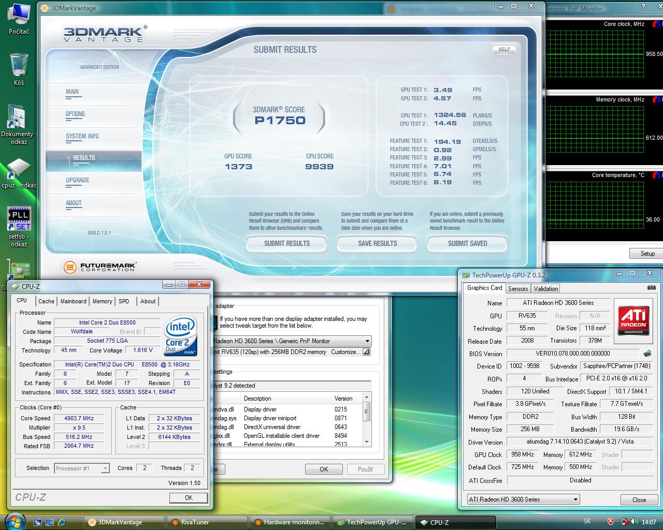This screenshot has height=530, width=663.
Task: Click the Core Speed 4903.7 MHz field
Action: pos(79,418)
